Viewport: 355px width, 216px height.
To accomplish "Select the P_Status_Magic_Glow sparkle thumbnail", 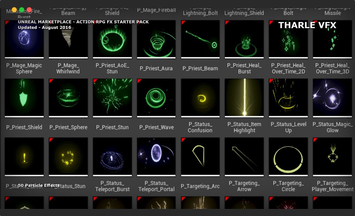I will (333, 98).
